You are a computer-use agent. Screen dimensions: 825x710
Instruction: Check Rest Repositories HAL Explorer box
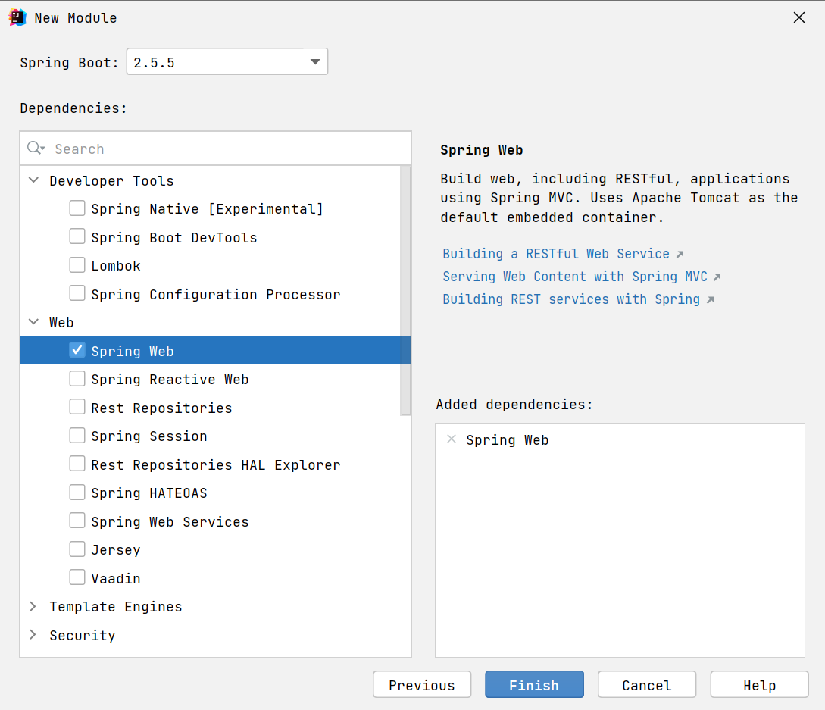pos(77,464)
